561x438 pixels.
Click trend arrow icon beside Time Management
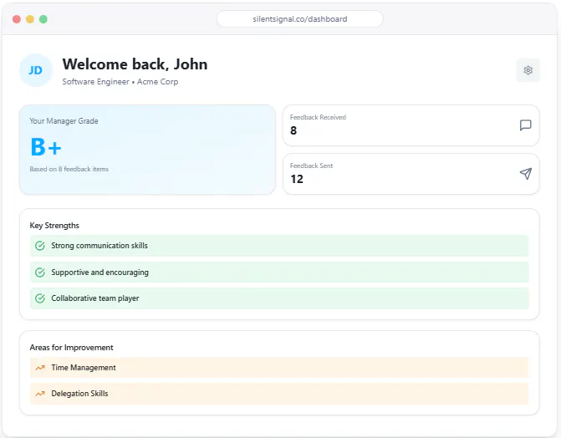point(40,368)
